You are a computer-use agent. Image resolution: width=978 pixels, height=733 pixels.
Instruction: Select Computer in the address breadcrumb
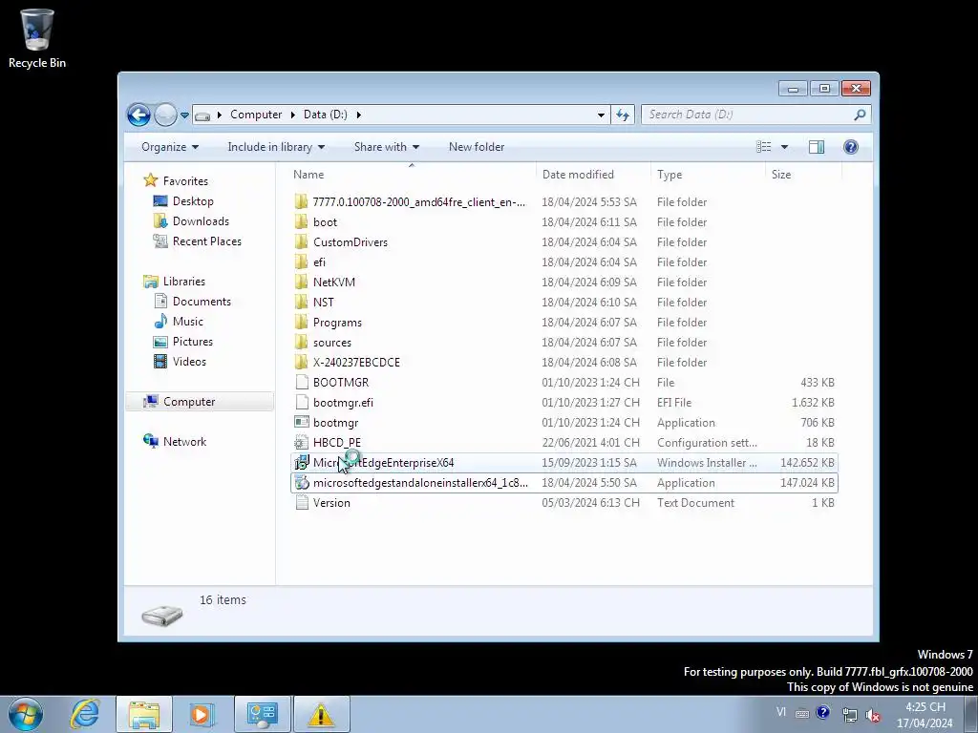pyautogui.click(x=256, y=115)
